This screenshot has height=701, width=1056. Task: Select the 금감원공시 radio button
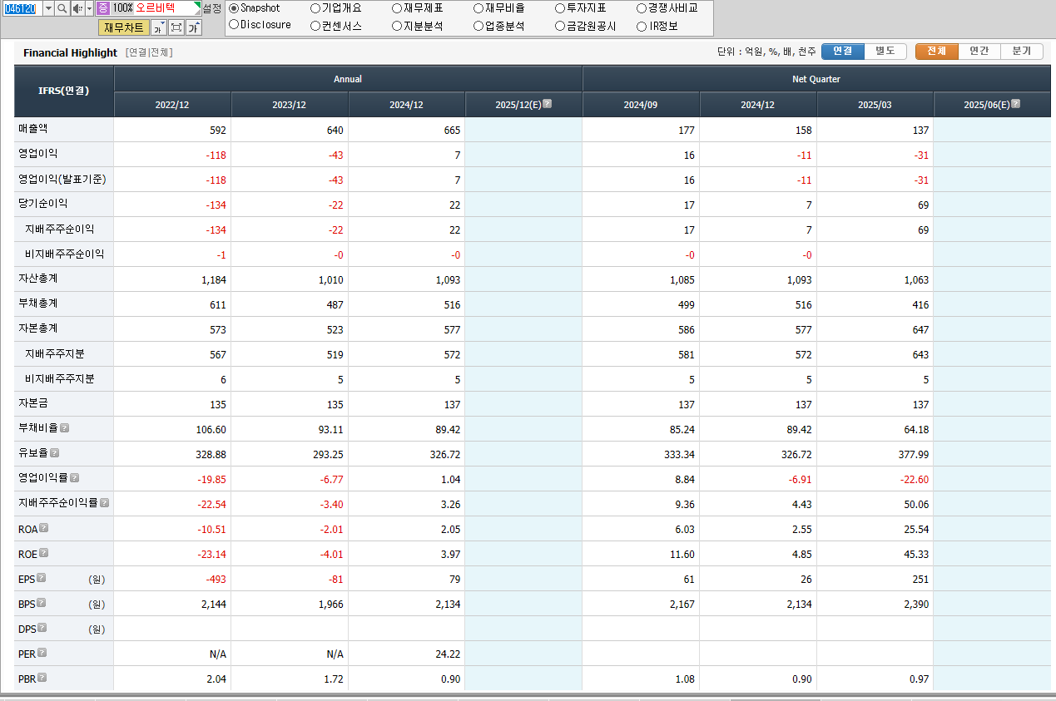(560, 26)
